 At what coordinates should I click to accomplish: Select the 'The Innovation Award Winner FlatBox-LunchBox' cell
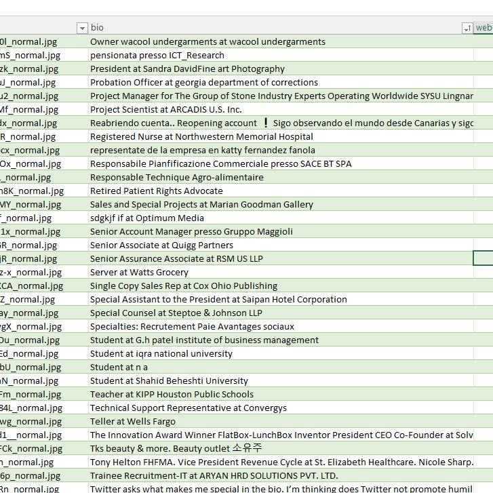coord(281,435)
